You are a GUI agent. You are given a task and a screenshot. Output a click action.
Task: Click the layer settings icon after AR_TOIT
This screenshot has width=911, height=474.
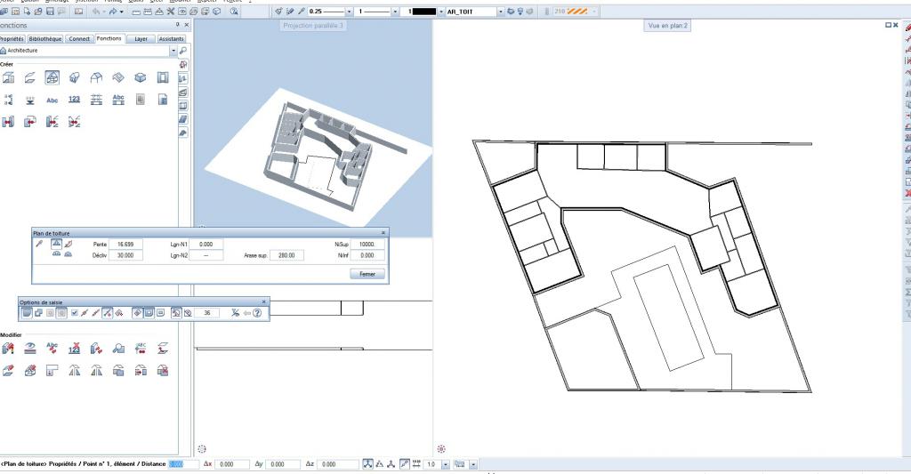[x=511, y=11]
